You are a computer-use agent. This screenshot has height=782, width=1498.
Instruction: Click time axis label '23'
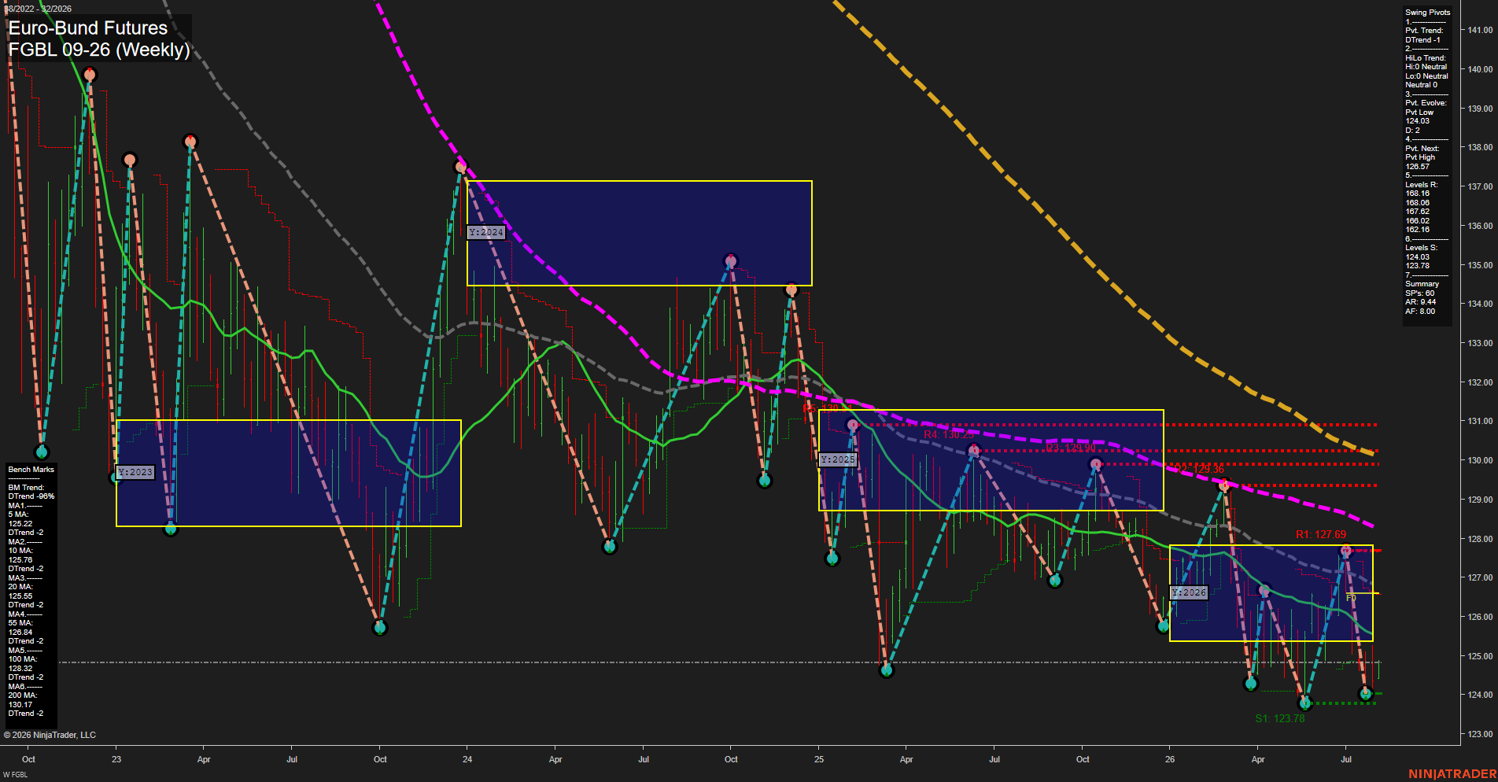(x=116, y=759)
